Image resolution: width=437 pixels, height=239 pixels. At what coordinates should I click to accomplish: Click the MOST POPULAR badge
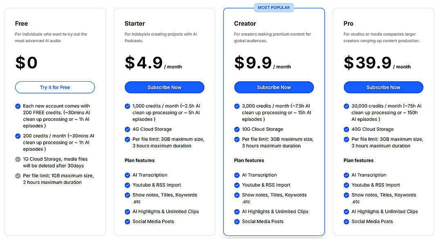tap(274, 7)
